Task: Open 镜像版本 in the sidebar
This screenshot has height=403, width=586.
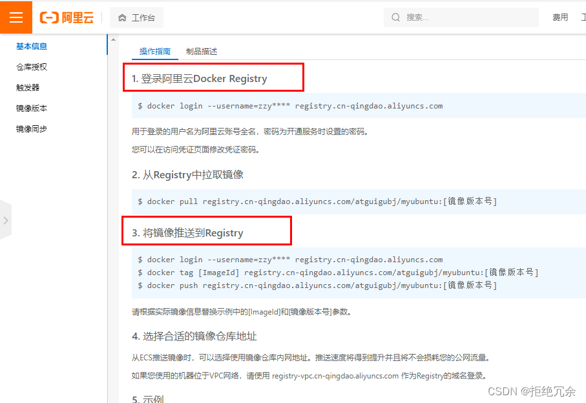Action: click(x=32, y=108)
